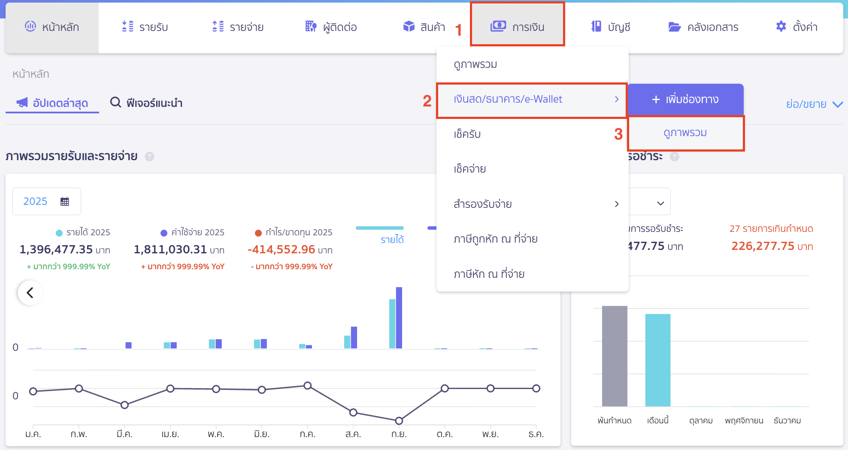Open the รายจ่าย expense menu
The height and width of the screenshot is (450, 848).
[238, 27]
